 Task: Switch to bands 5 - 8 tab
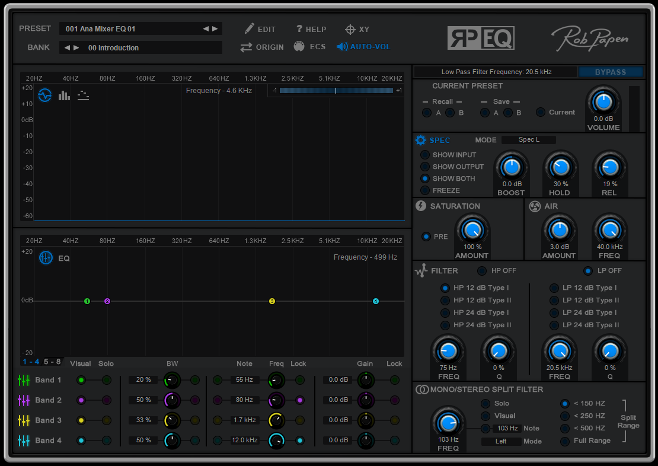(x=52, y=362)
